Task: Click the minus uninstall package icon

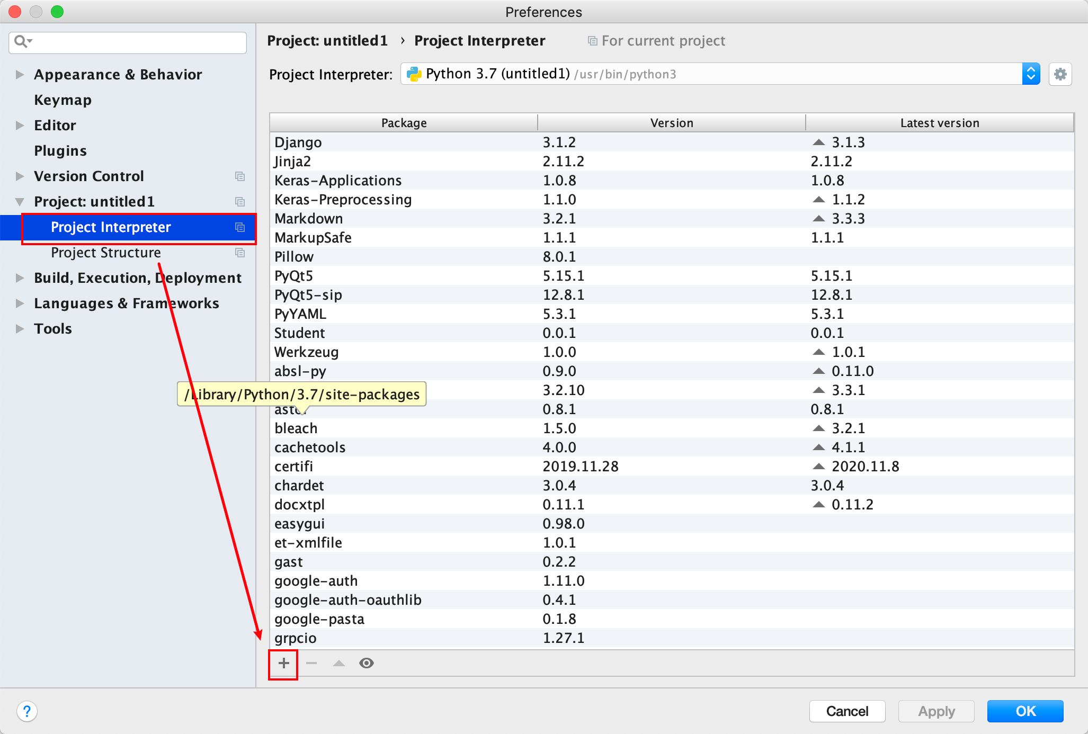Action: 311,663
